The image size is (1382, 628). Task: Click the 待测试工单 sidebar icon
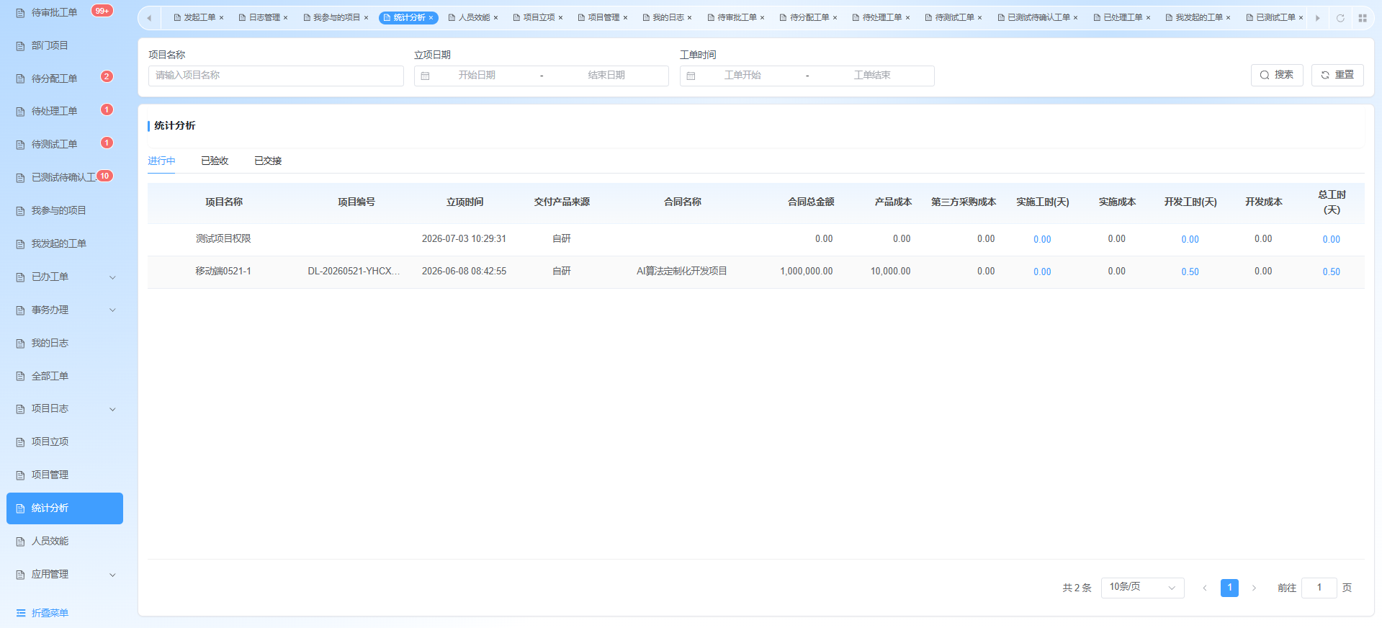coord(20,145)
